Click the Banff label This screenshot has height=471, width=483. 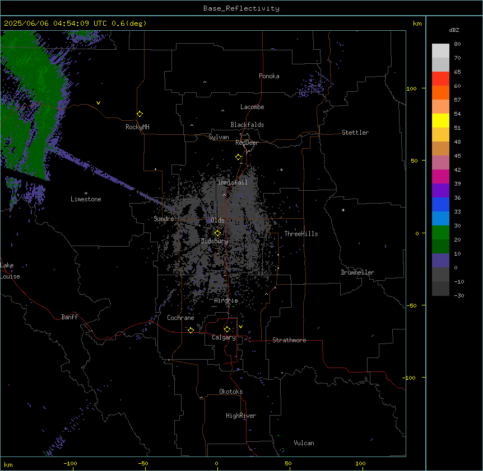(x=69, y=317)
